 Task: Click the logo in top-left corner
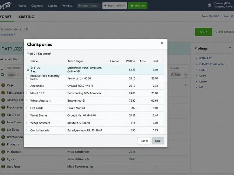click(5, 6)
